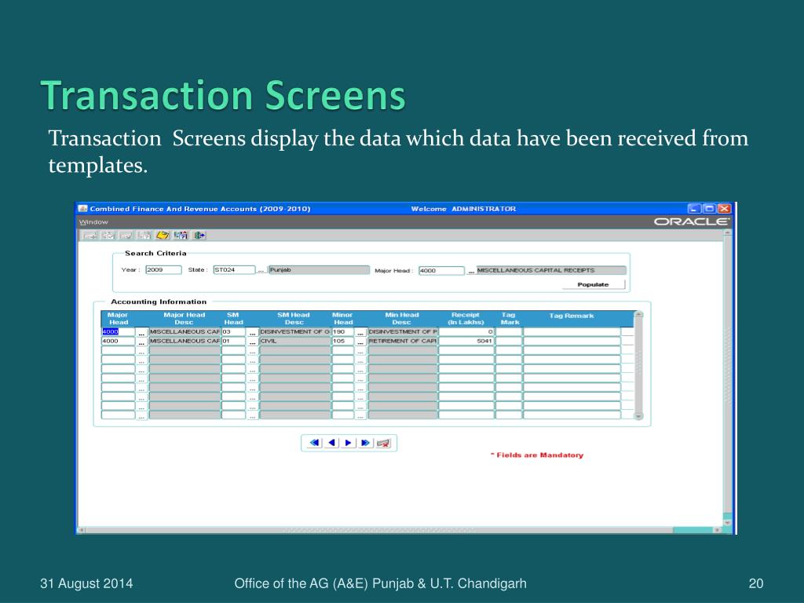Click the Receipt (In Lakhs) column header

coord(466,319)
